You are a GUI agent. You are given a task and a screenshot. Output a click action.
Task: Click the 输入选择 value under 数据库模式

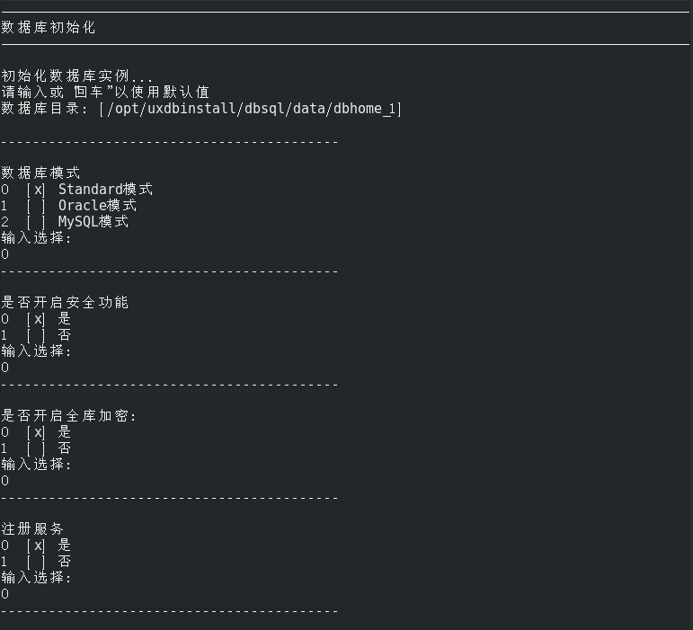click(x=5, y=254)
